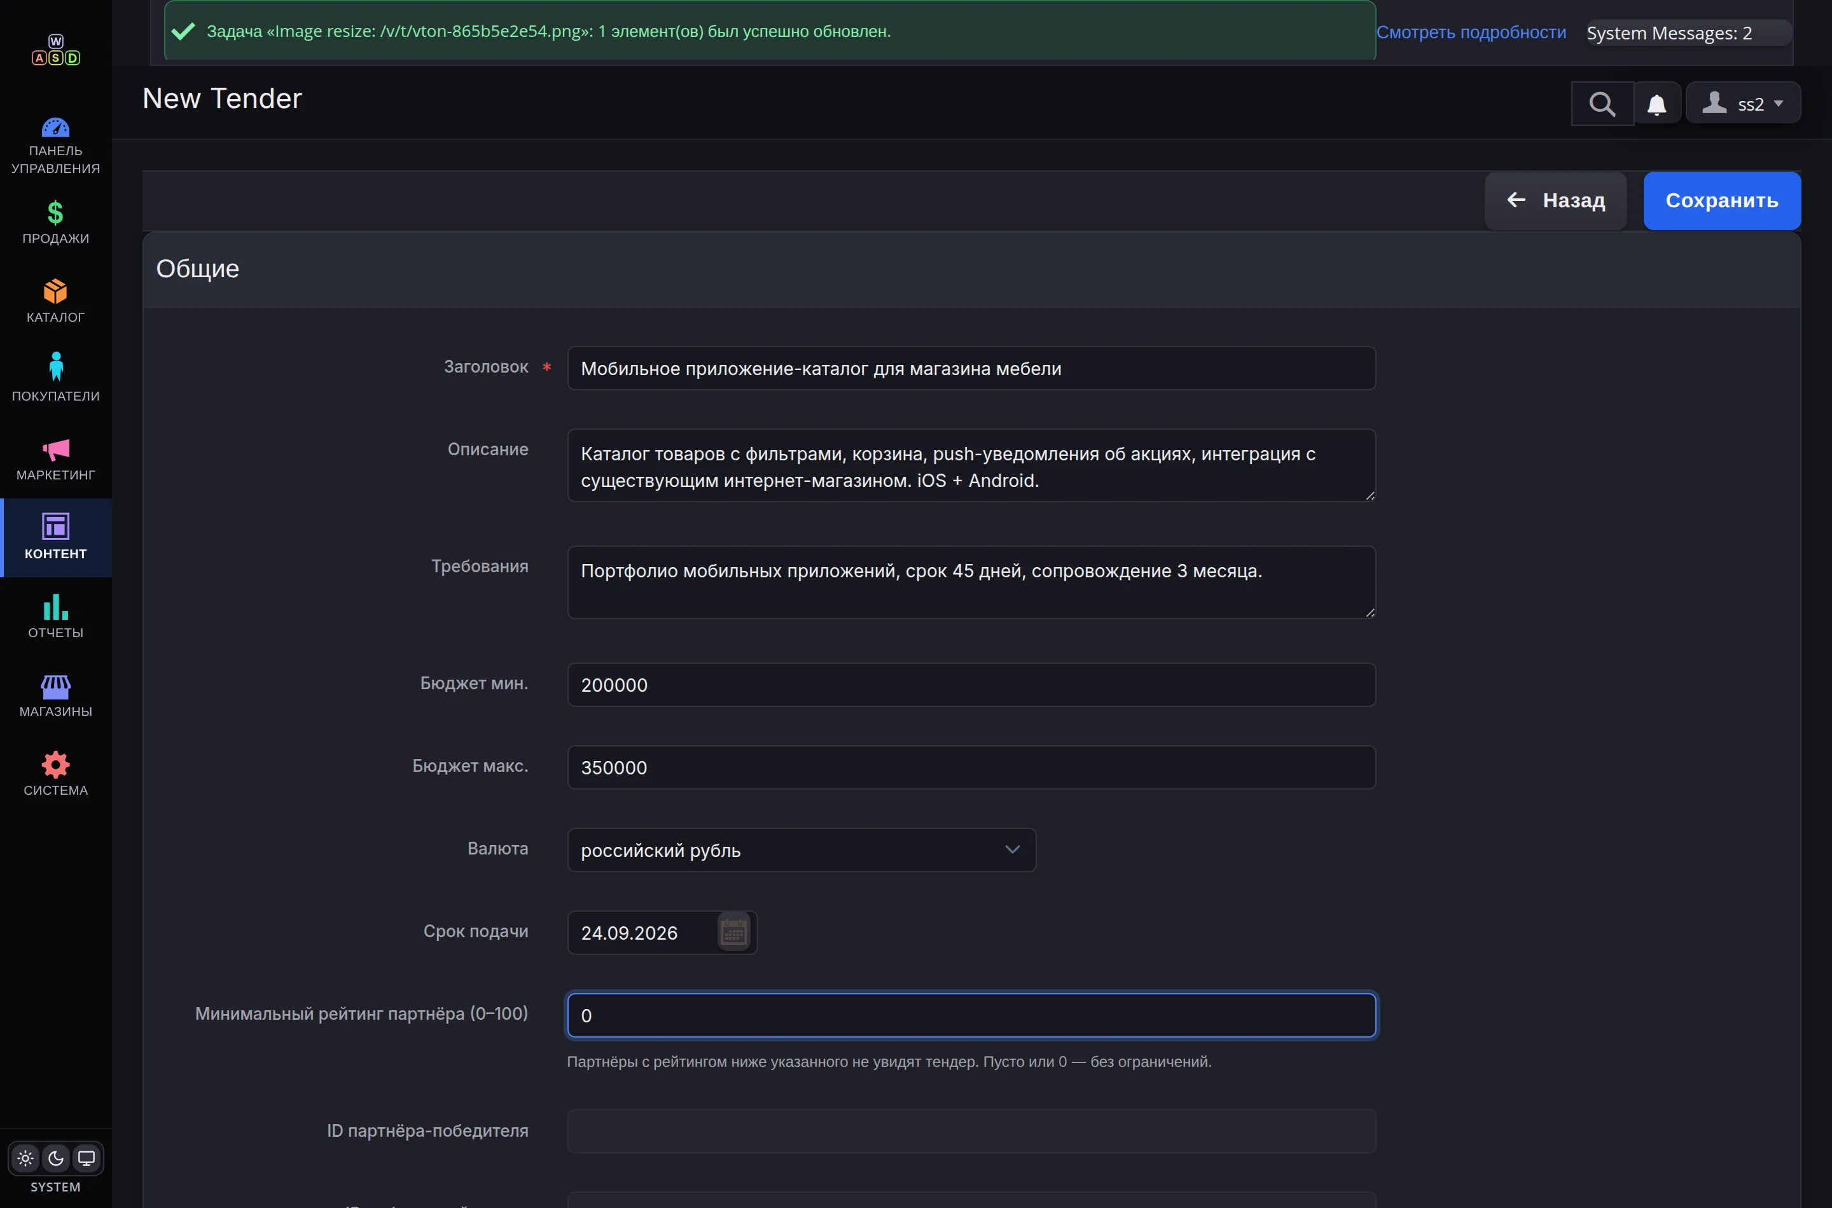Open the Контент menu section
The width and height of the screenshot is (1832, 1208).
[55, 537]
